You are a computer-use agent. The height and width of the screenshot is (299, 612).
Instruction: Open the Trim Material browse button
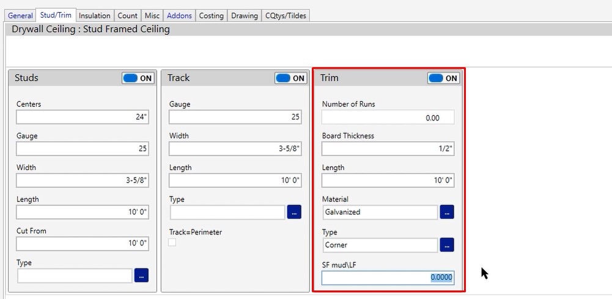(x=447, y=212)
